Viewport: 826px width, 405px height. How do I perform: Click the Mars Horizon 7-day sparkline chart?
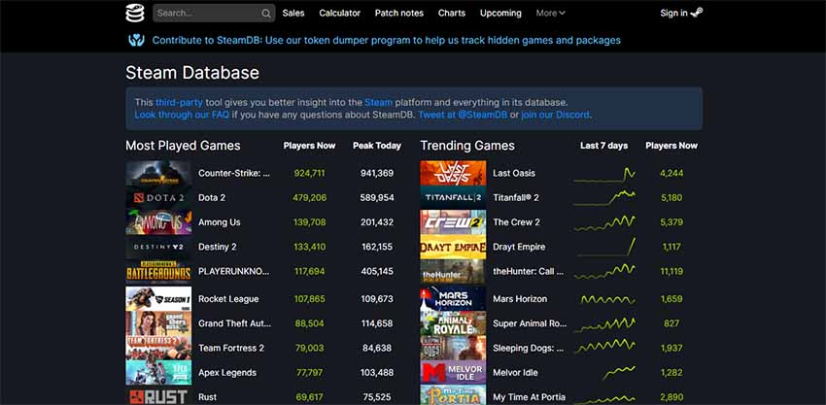coord(608,299)
